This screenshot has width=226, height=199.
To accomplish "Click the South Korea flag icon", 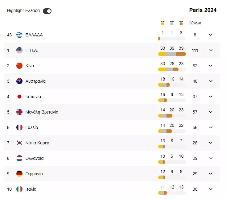I will pyautogui.click(x=19, y=143).
